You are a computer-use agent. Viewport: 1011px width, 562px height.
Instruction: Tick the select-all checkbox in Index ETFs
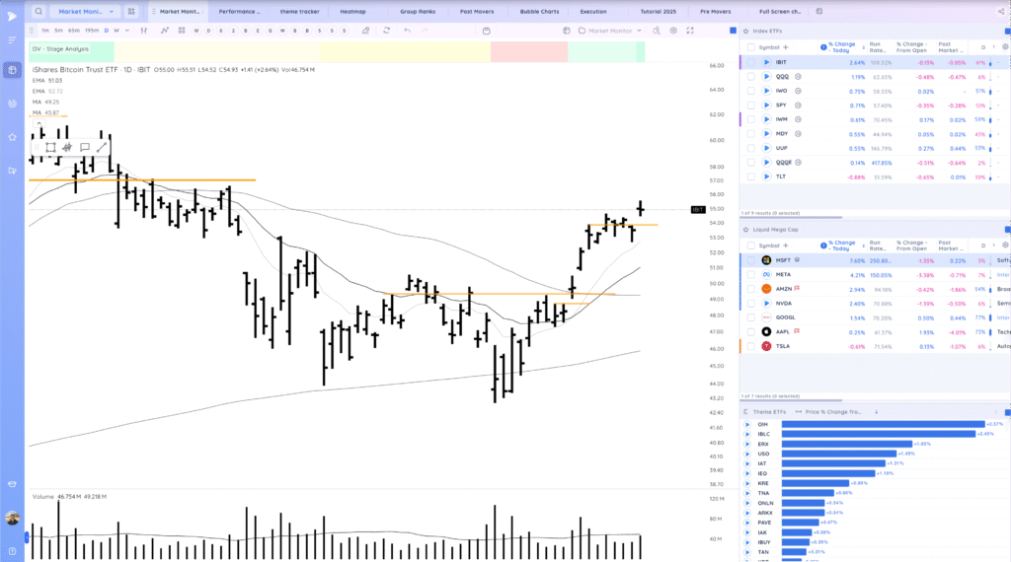pyautogui.click(x=751, y=47)
